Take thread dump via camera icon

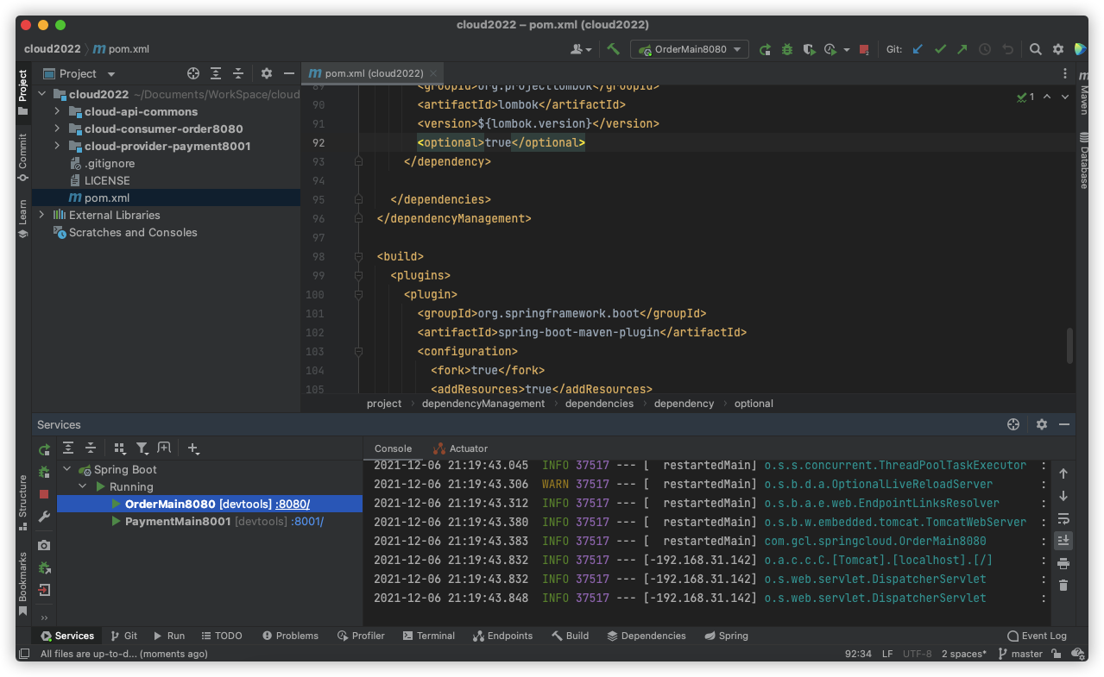coord(44,545)
